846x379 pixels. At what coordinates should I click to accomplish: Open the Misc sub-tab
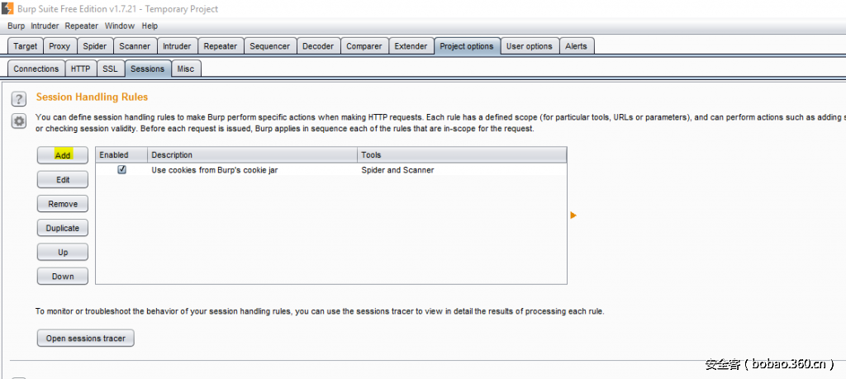(186, 69)
